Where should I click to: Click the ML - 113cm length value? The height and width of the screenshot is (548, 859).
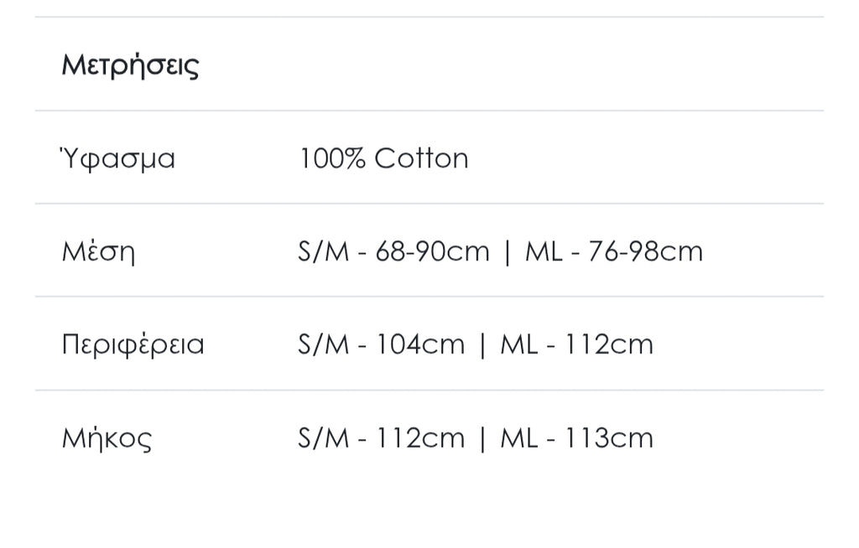[576, 438]
